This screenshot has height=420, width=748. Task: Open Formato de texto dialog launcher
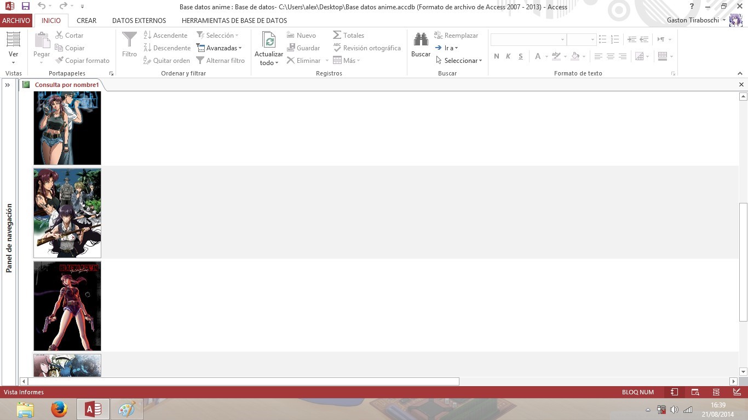[673, 73]
